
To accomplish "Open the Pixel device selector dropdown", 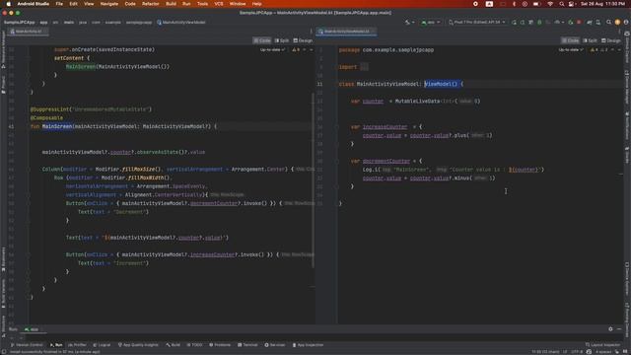I will pyautogui.click(x=477, y=23).
